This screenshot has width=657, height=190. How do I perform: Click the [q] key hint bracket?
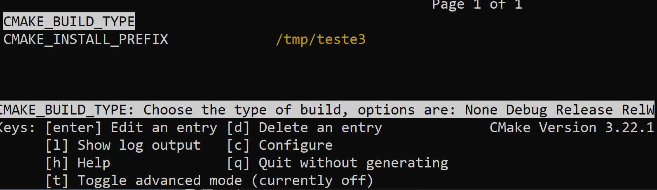click(x=238, y=163)
